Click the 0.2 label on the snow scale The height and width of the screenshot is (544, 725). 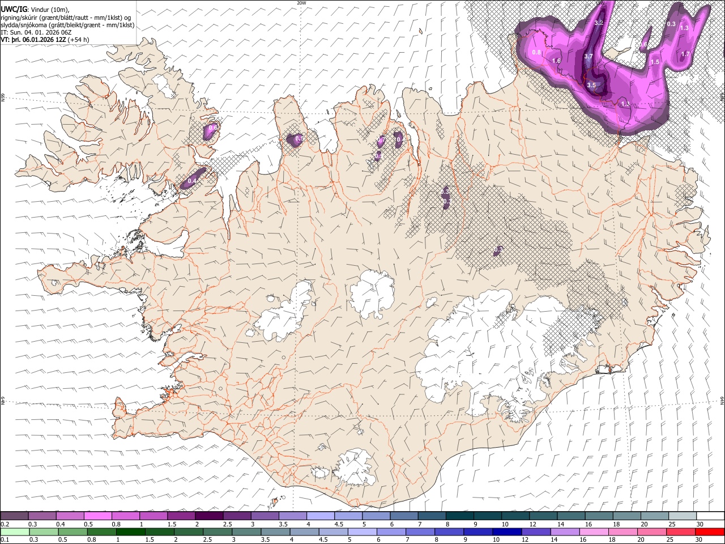pos(4,524)
